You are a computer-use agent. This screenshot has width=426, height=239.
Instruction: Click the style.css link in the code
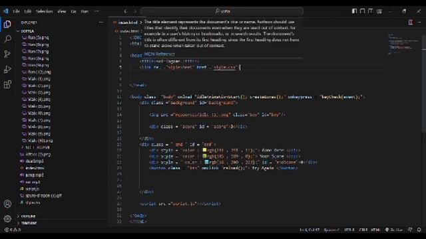224,67
